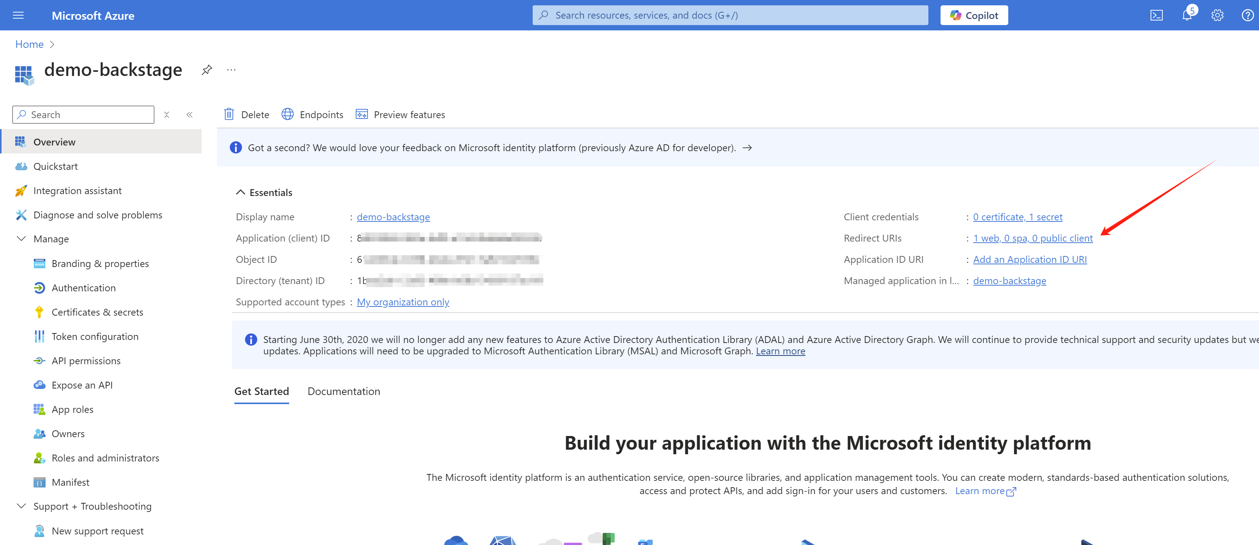Open notifications bell icon
Image resolution: width=1259 pixels, height=545 pixels.
coord(1187,15)
